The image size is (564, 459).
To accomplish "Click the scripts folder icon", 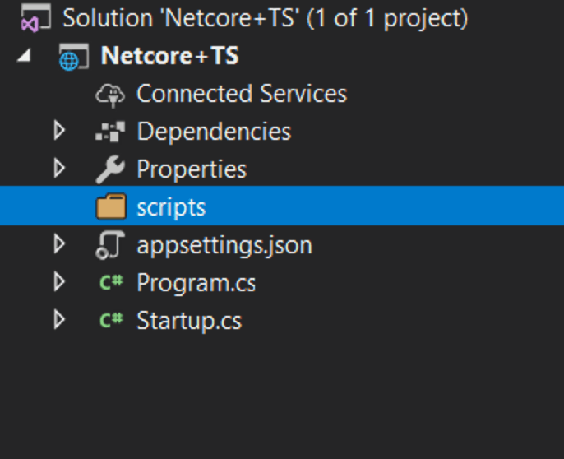I will coord(110,206).
